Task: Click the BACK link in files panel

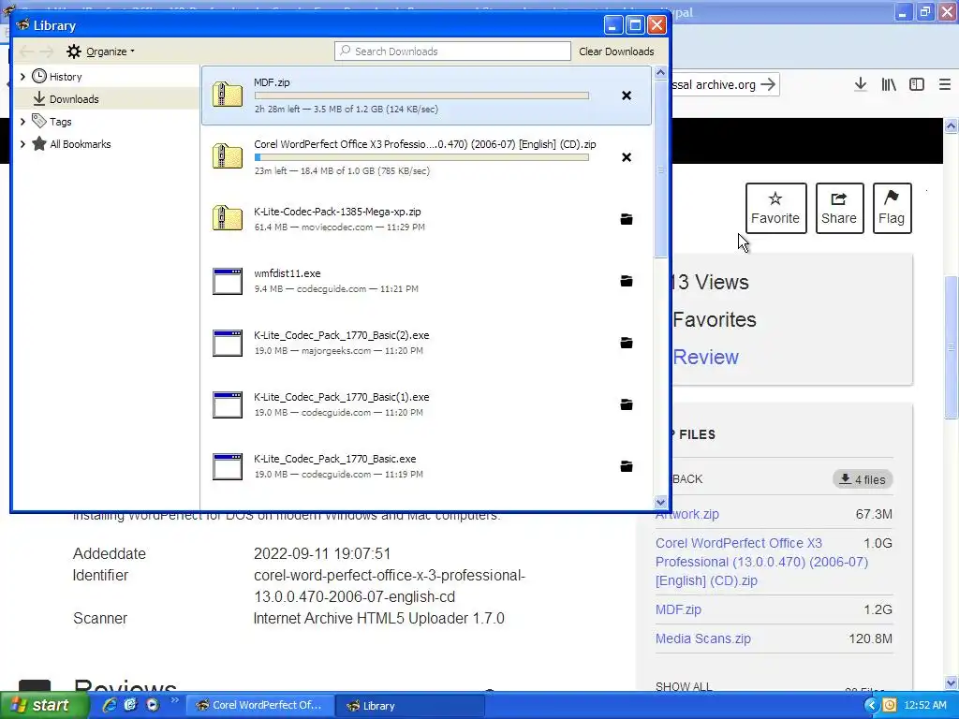Action: [687, 479]
